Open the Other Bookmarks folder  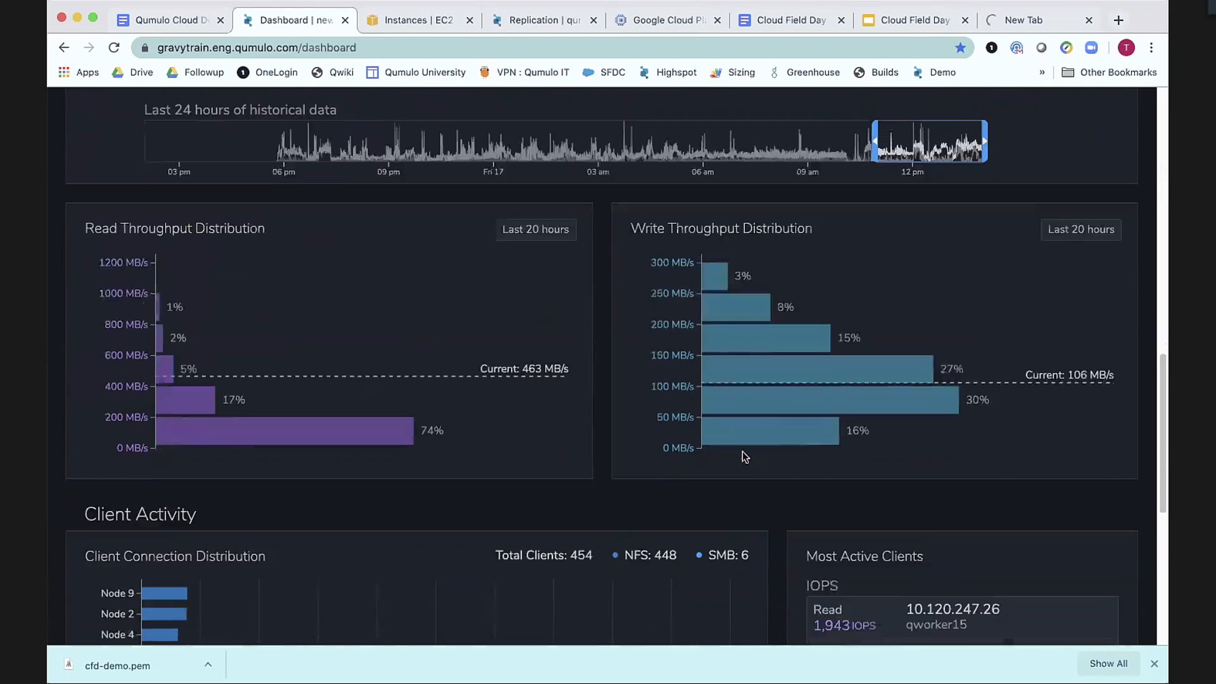(1109, 72)
